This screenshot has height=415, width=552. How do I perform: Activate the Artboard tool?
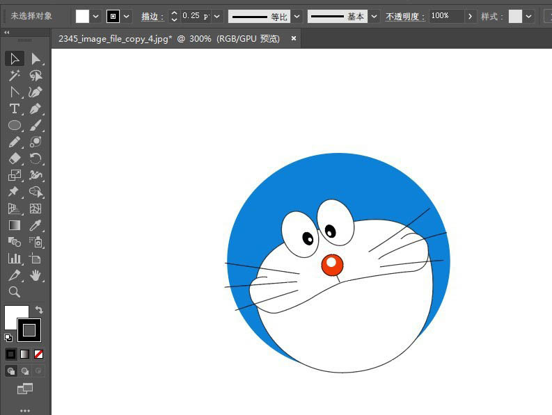36,259
